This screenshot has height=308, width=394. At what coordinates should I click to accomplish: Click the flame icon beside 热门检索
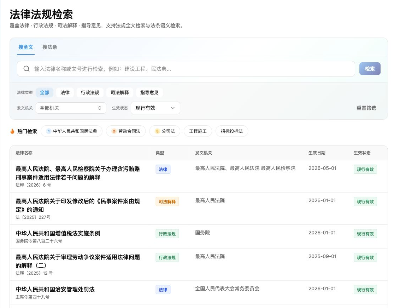[x=12, y=131]
